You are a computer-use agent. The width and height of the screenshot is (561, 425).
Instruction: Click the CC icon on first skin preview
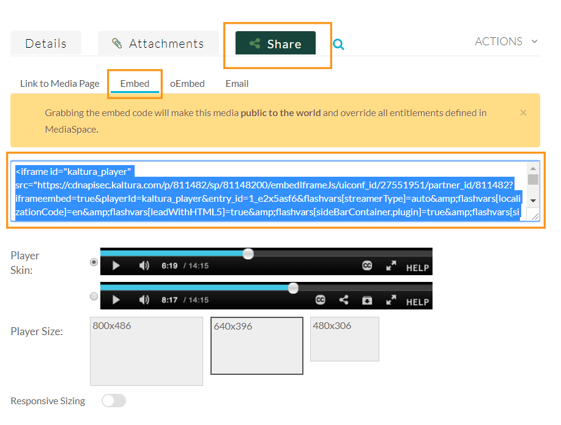tap(367, 266)
